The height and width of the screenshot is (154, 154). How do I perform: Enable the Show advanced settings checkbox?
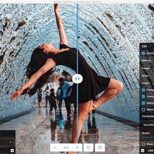tap(143, 144)
